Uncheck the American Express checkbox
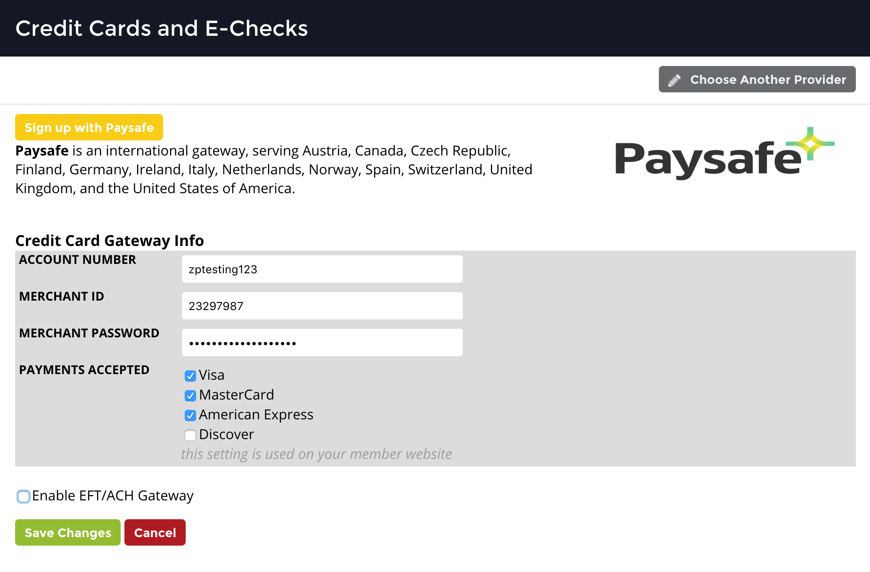Image resolution: width=870 pixels, height=572 pixels. point(190,415)
